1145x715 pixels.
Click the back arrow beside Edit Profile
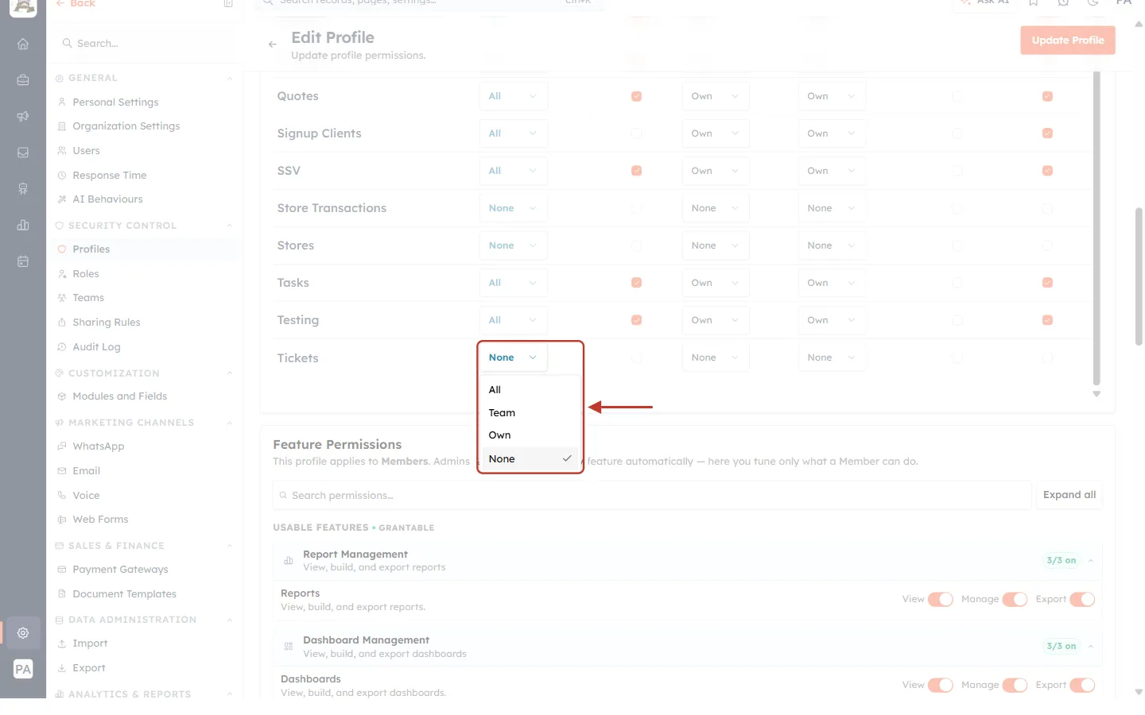273,44
